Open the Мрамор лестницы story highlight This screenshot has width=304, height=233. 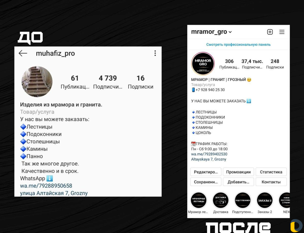(199, 200)
